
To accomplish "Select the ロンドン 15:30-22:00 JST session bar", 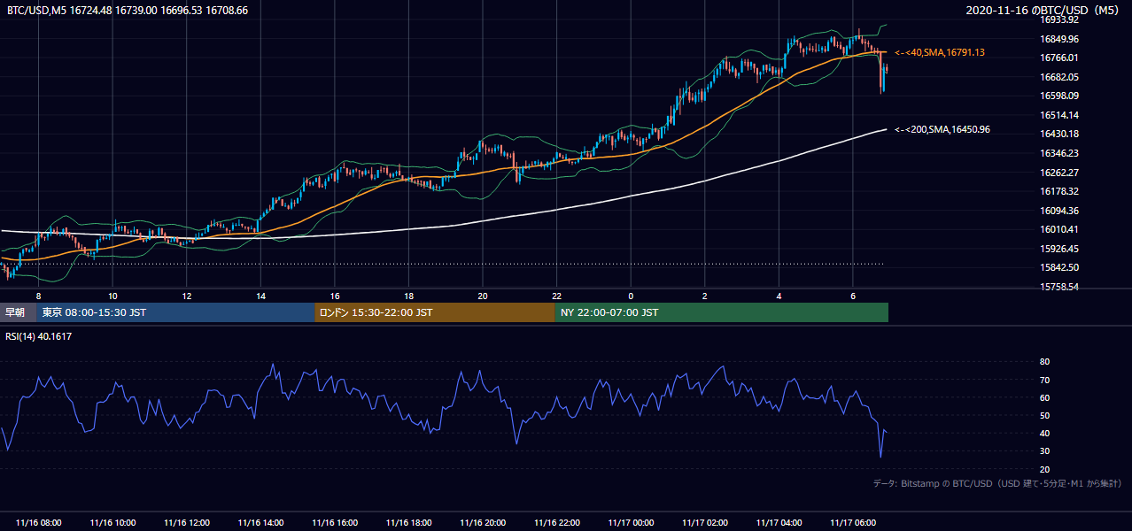I will [x=435, y=312].
